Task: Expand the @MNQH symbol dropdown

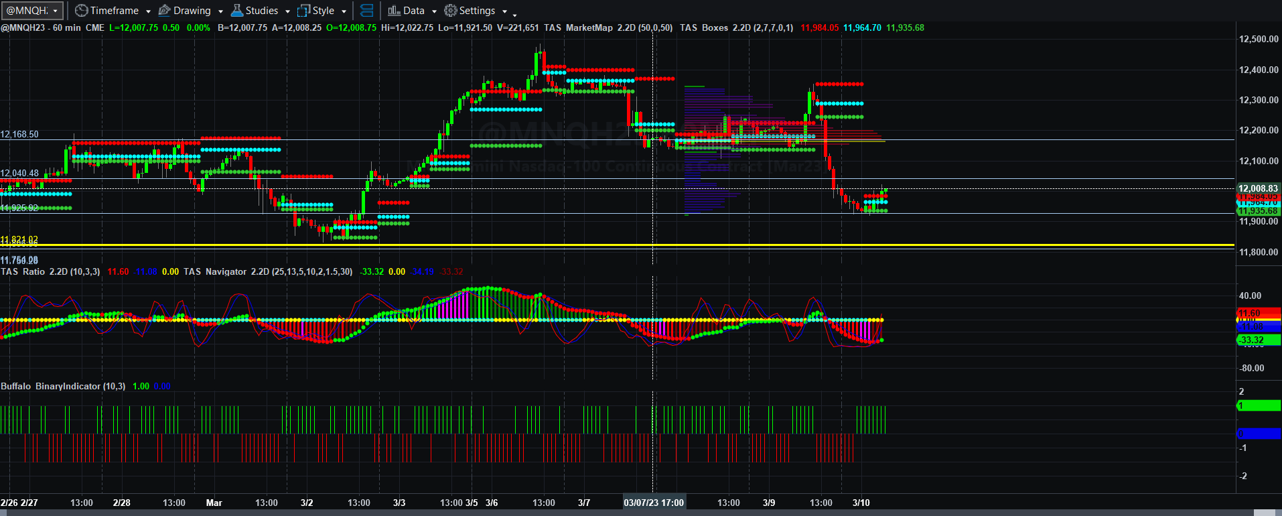Action: click(56, 11)
